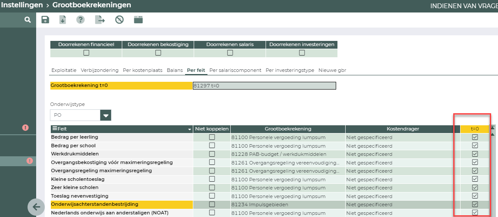This screenshot has height=217, width=498.
Task: Click the round back arrow button
Action: (x=36, y=207)
